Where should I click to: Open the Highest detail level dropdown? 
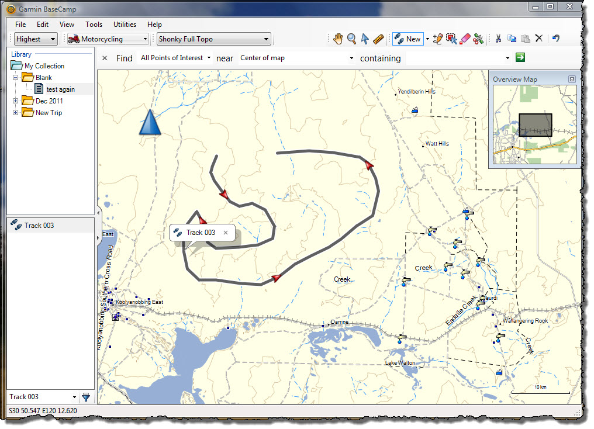36,39
